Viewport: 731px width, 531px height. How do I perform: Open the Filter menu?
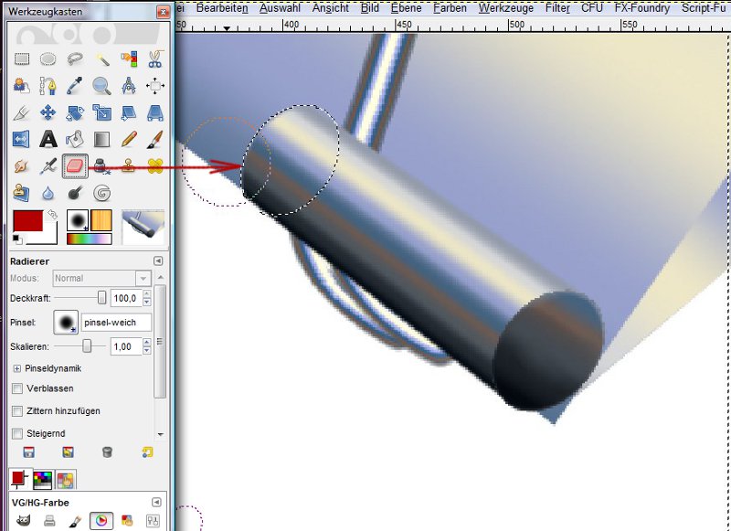(x=557, y=8)
